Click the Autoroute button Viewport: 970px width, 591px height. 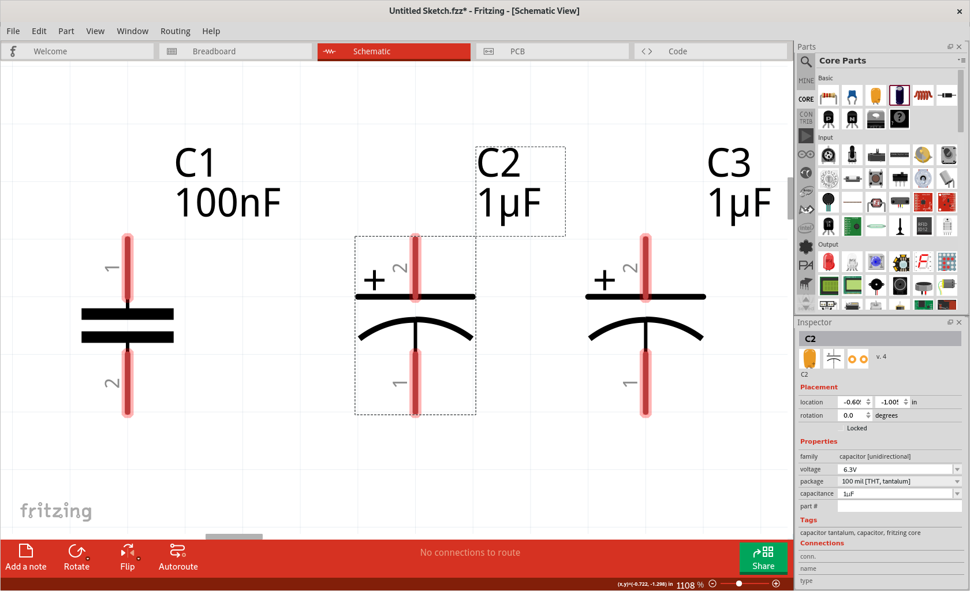178,556
